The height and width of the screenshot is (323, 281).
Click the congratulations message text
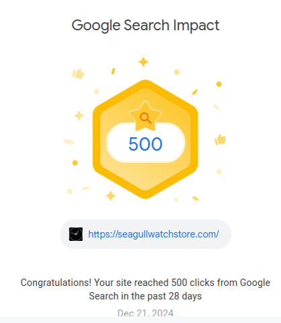click(145, 289)
